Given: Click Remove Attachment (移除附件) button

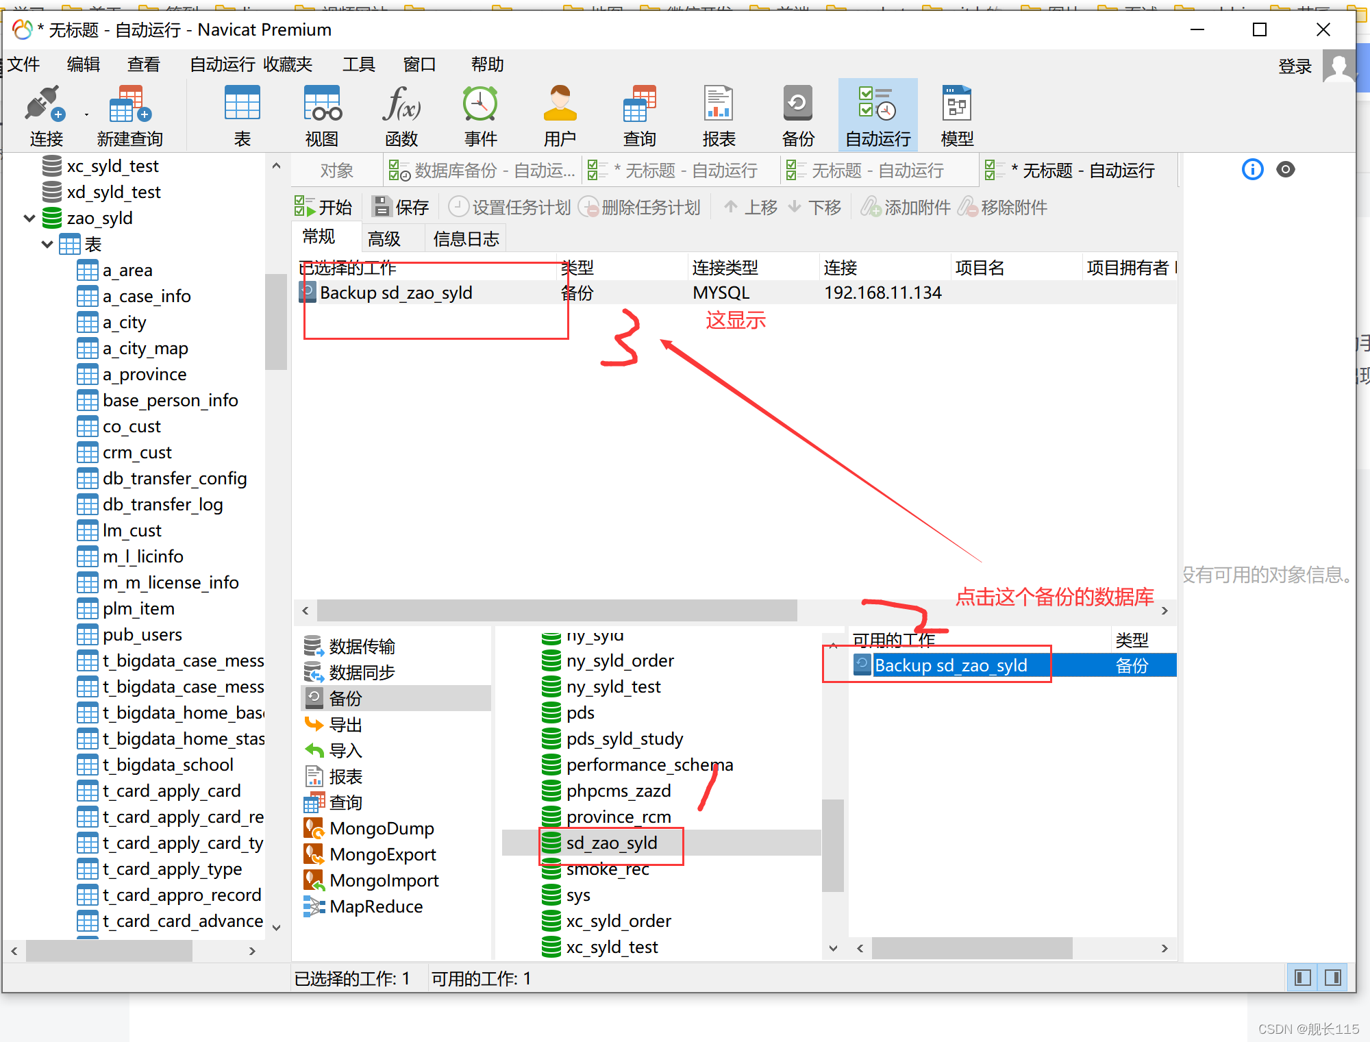Looking at the screenshot, I should point(1002,207).
